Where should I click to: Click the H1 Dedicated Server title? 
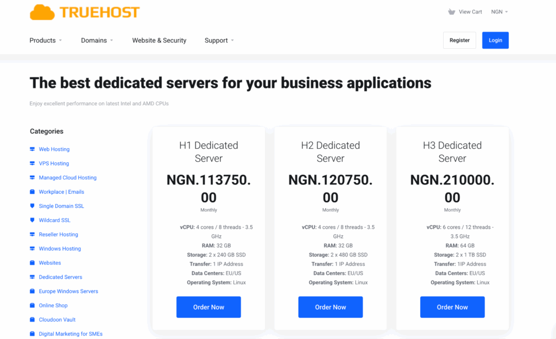[208, 152]
